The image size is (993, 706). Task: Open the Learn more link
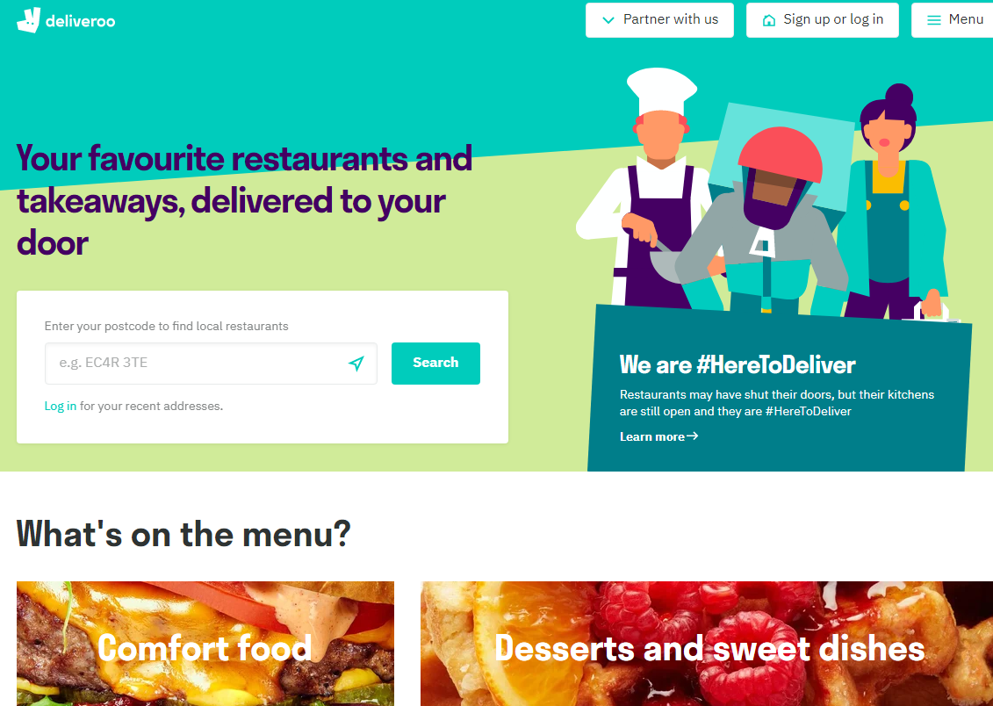pyautogui.click(x=658, y=436)
